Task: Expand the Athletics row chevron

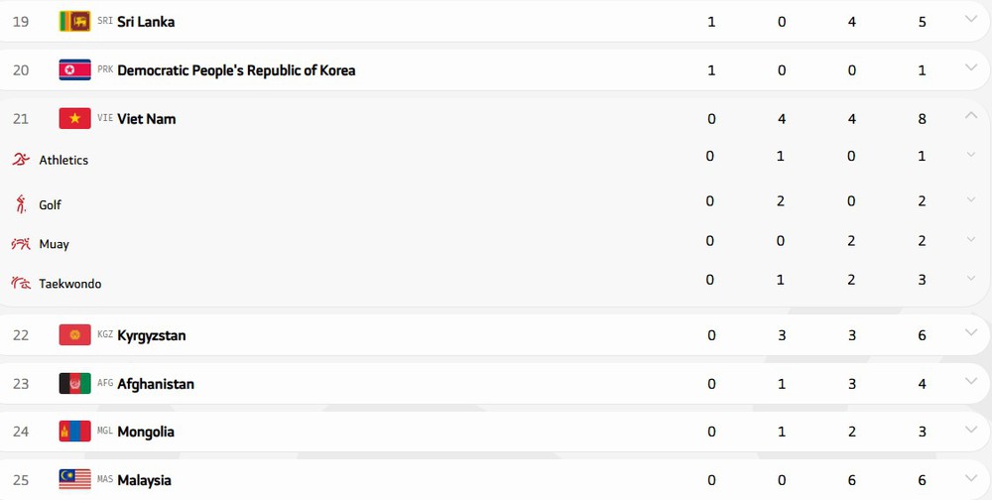Action: (x=971, y=154)
